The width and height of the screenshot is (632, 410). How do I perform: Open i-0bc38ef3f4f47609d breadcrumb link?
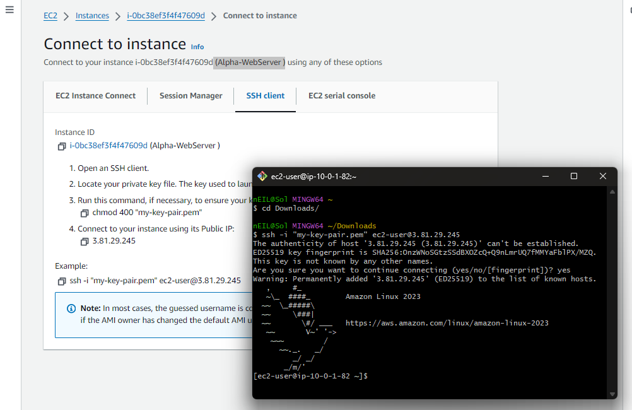tap(166, 16)
